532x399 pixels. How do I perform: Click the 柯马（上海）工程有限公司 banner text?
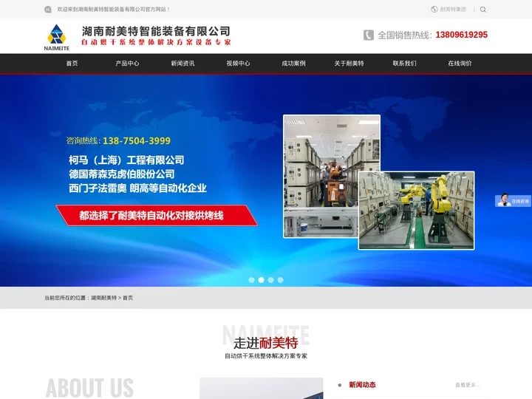(x=126, y=160)
